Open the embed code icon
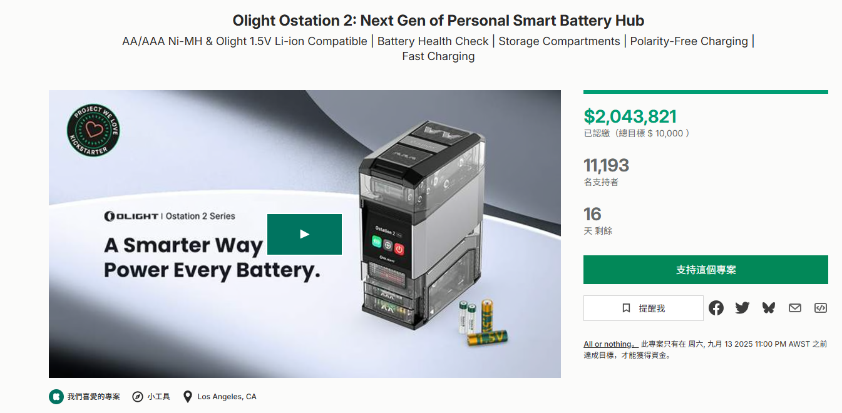This screenshot has width=842, height=413. pos(821,308)
